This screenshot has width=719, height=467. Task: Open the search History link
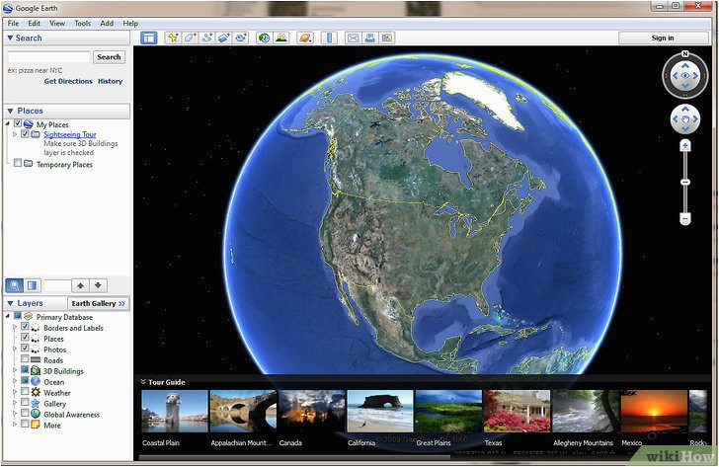tap(110, 81)
